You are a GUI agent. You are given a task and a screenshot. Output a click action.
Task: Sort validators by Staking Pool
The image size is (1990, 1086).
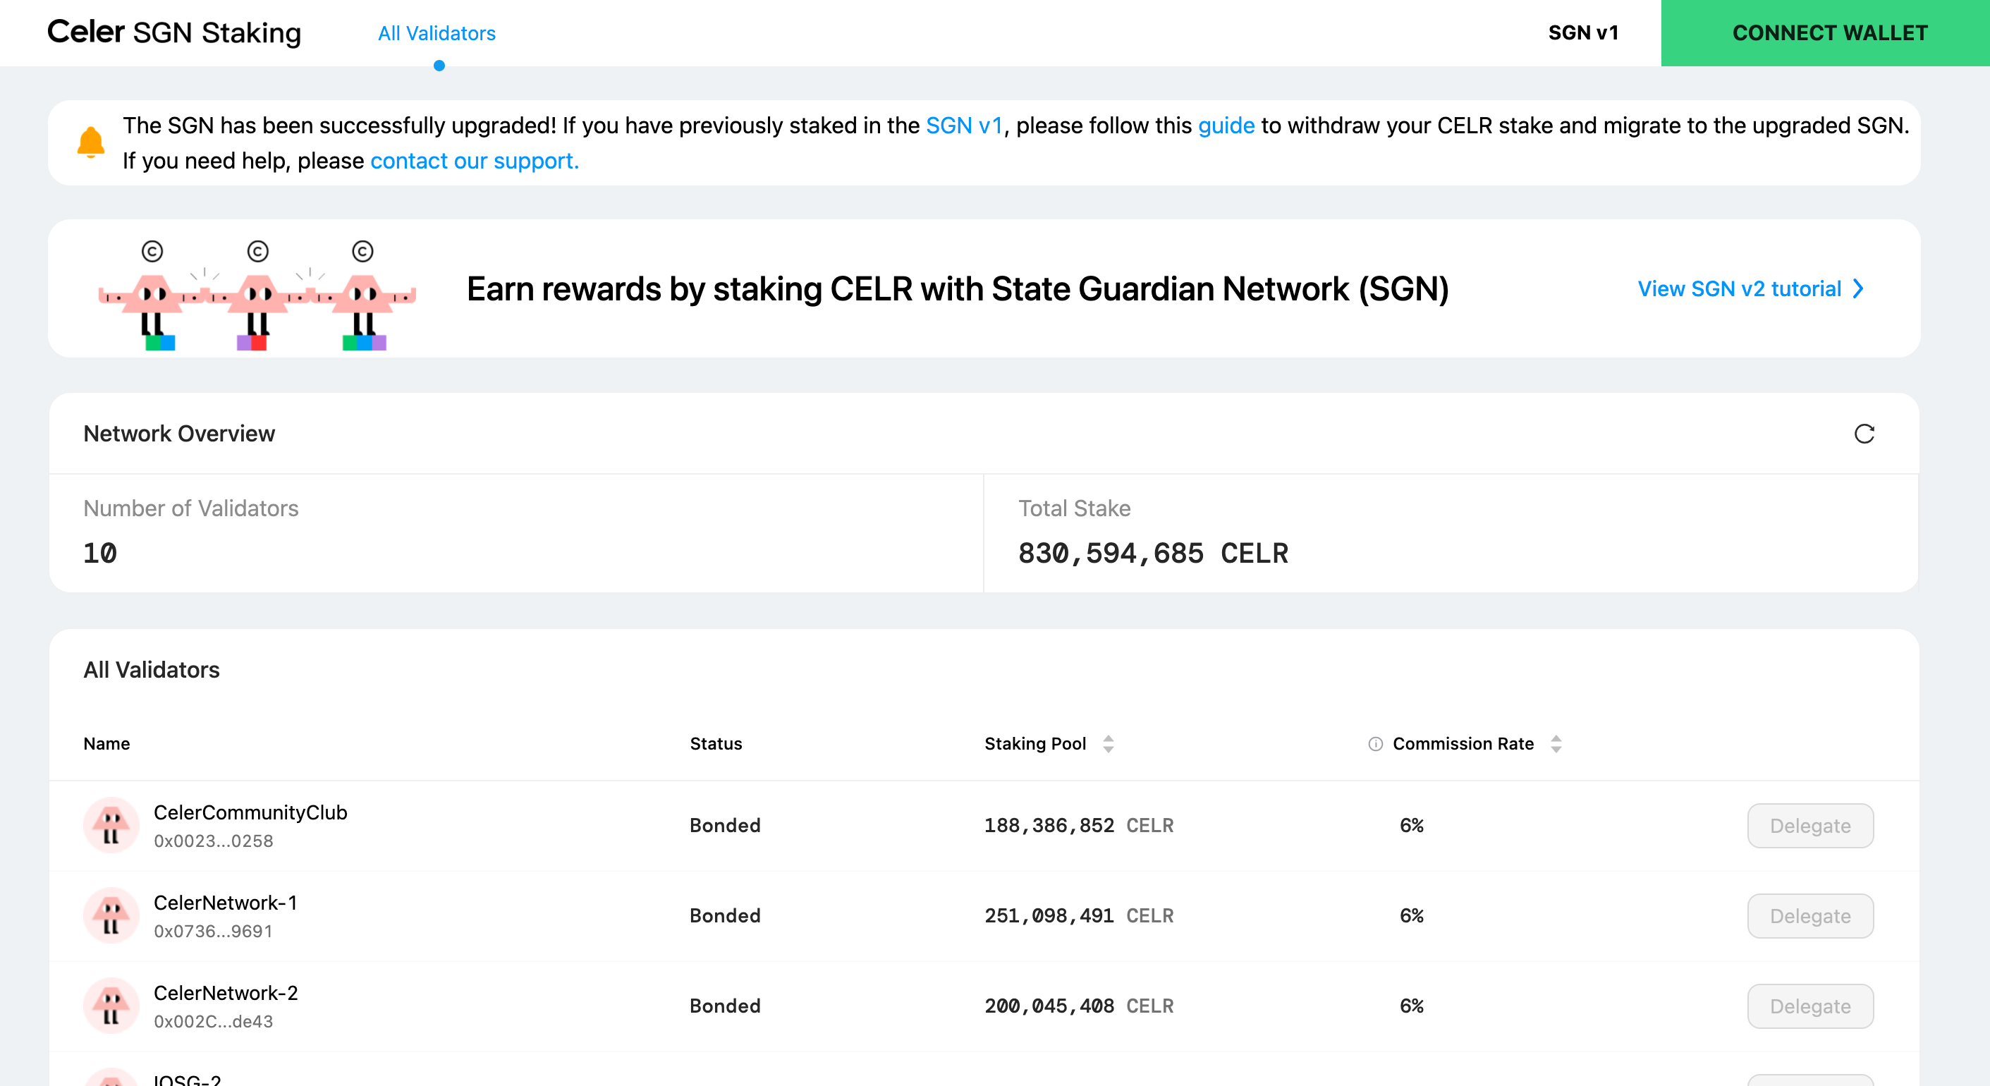pyautogui.click(x=1108, y=744)
